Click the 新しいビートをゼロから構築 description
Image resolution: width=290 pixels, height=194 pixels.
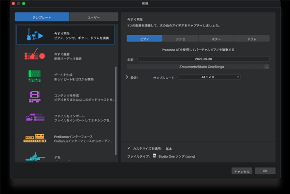[74, 79]
